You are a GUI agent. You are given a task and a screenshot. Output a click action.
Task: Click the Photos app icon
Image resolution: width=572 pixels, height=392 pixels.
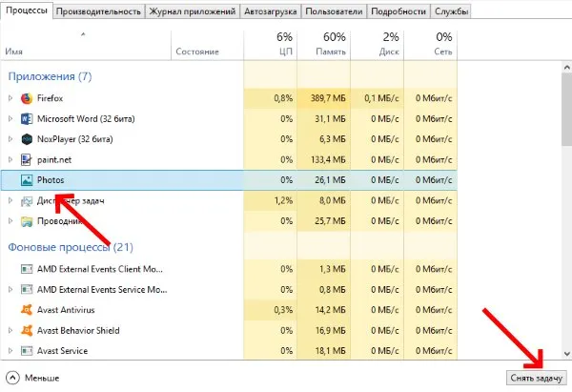(26, 178)
